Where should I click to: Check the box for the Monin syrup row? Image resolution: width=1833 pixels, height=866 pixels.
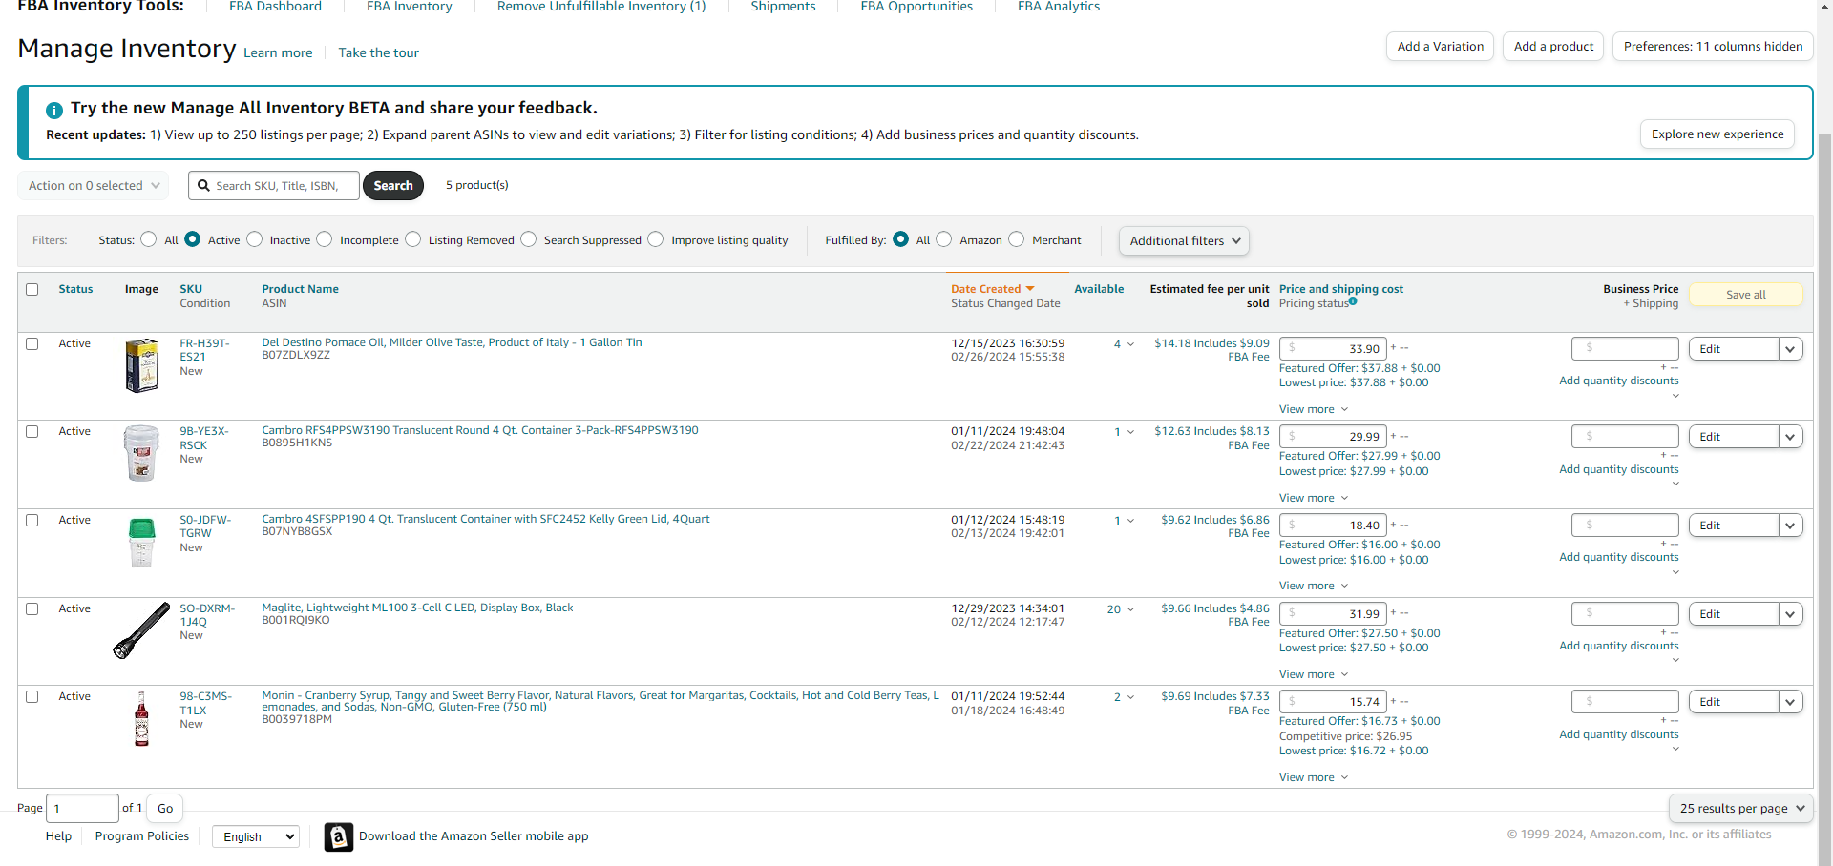pyautogui.click(x=32, y=696)
